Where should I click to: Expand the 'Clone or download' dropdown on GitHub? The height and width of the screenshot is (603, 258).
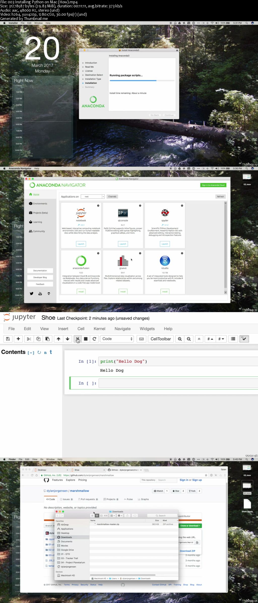(190, 525)
